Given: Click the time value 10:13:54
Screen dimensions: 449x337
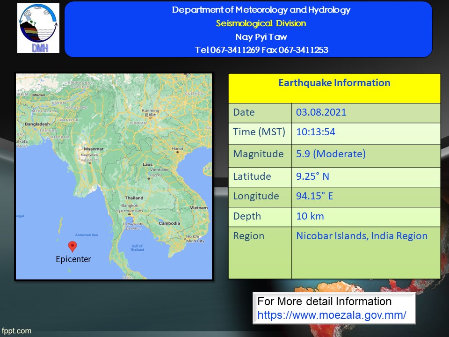Looking at the screenshot, I should pyautogui.click(x=316, y=132).
